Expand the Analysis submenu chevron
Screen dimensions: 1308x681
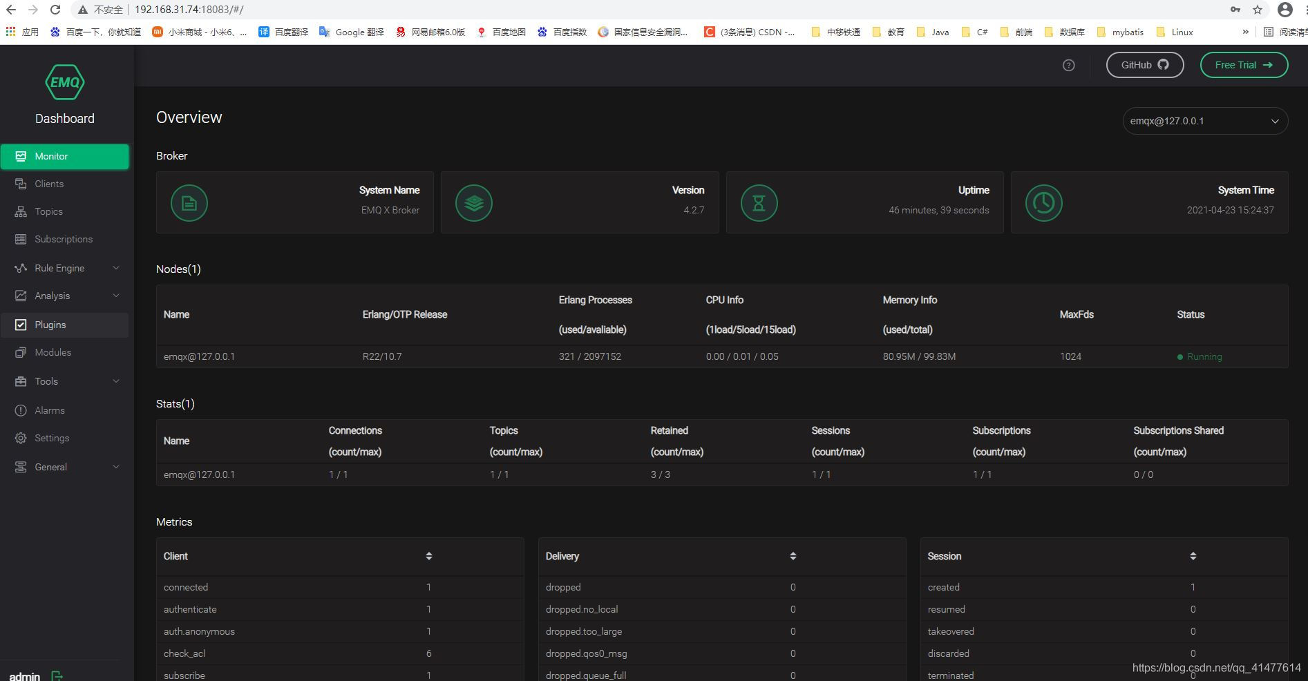tap(116, 296)
